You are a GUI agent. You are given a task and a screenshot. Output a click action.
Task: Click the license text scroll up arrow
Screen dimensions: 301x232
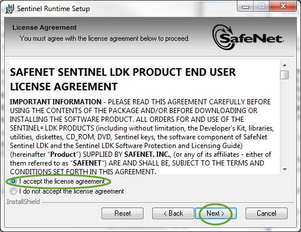tap(285, 65)
